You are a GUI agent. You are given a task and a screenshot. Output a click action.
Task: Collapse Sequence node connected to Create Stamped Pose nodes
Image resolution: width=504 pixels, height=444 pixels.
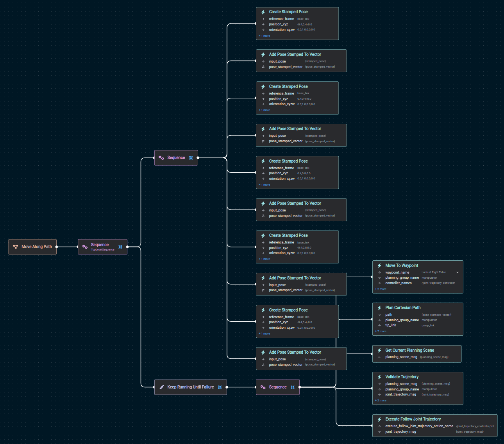click(x=191, y=158)
